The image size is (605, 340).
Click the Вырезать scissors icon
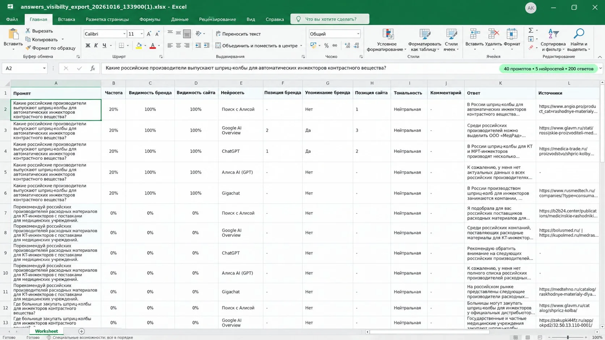click(28, 31)
